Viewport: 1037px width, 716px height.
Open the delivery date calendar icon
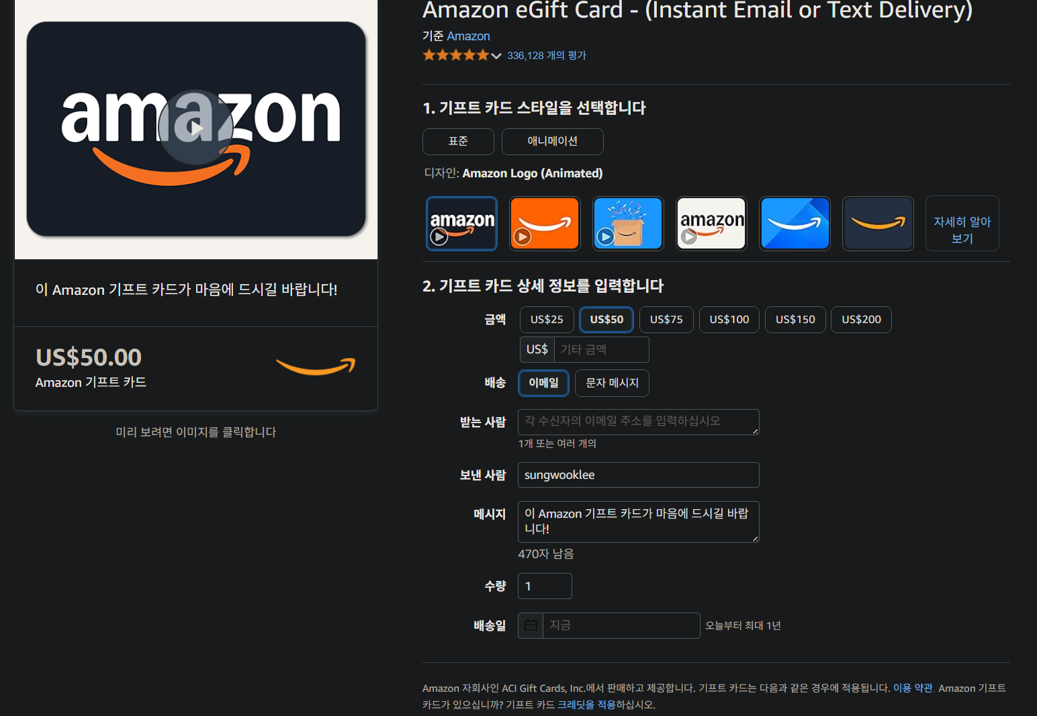[x=531, y=625]
